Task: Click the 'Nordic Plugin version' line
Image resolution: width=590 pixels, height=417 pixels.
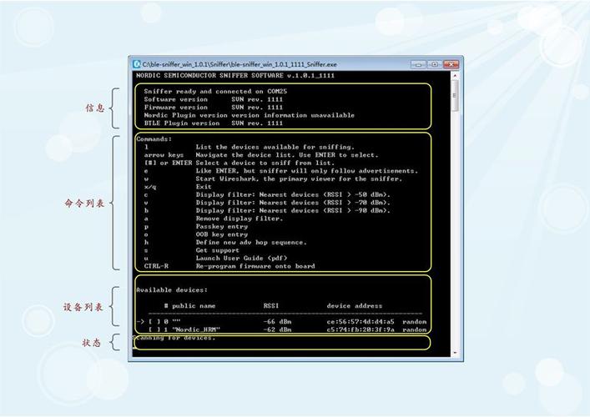Action: coord(249,115)
